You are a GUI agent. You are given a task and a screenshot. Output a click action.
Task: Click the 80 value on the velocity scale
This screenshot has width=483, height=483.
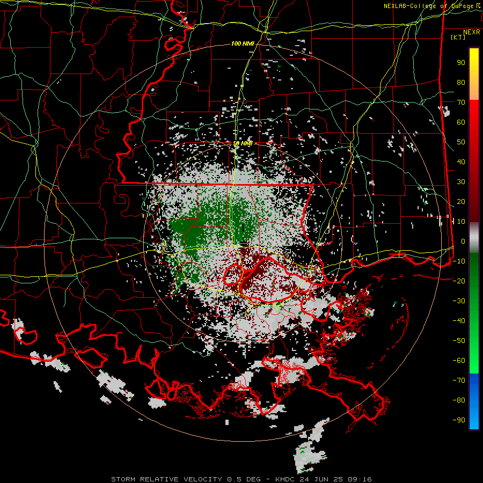[461, 82]
